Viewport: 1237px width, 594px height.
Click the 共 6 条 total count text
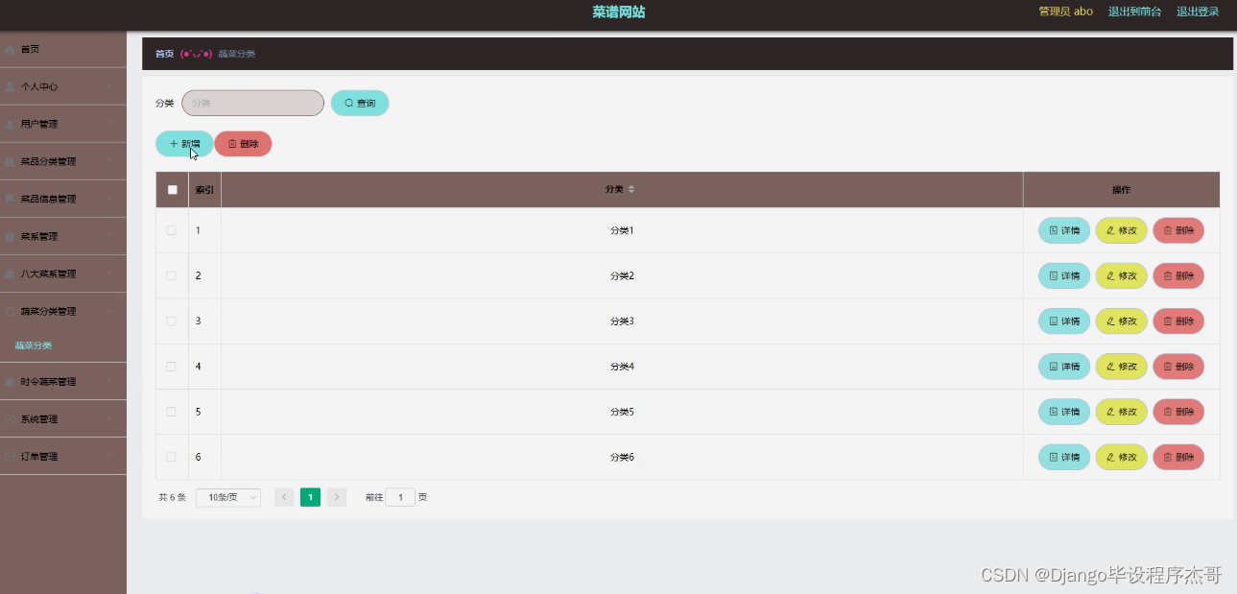coord(172,497)
